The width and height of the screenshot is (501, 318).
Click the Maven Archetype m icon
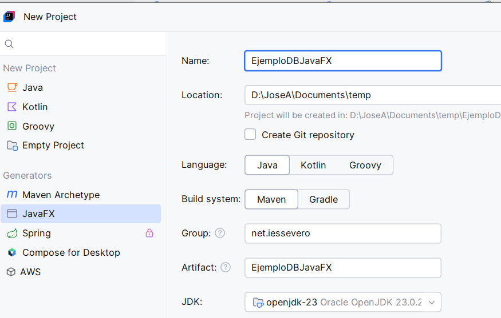(12, 194)
